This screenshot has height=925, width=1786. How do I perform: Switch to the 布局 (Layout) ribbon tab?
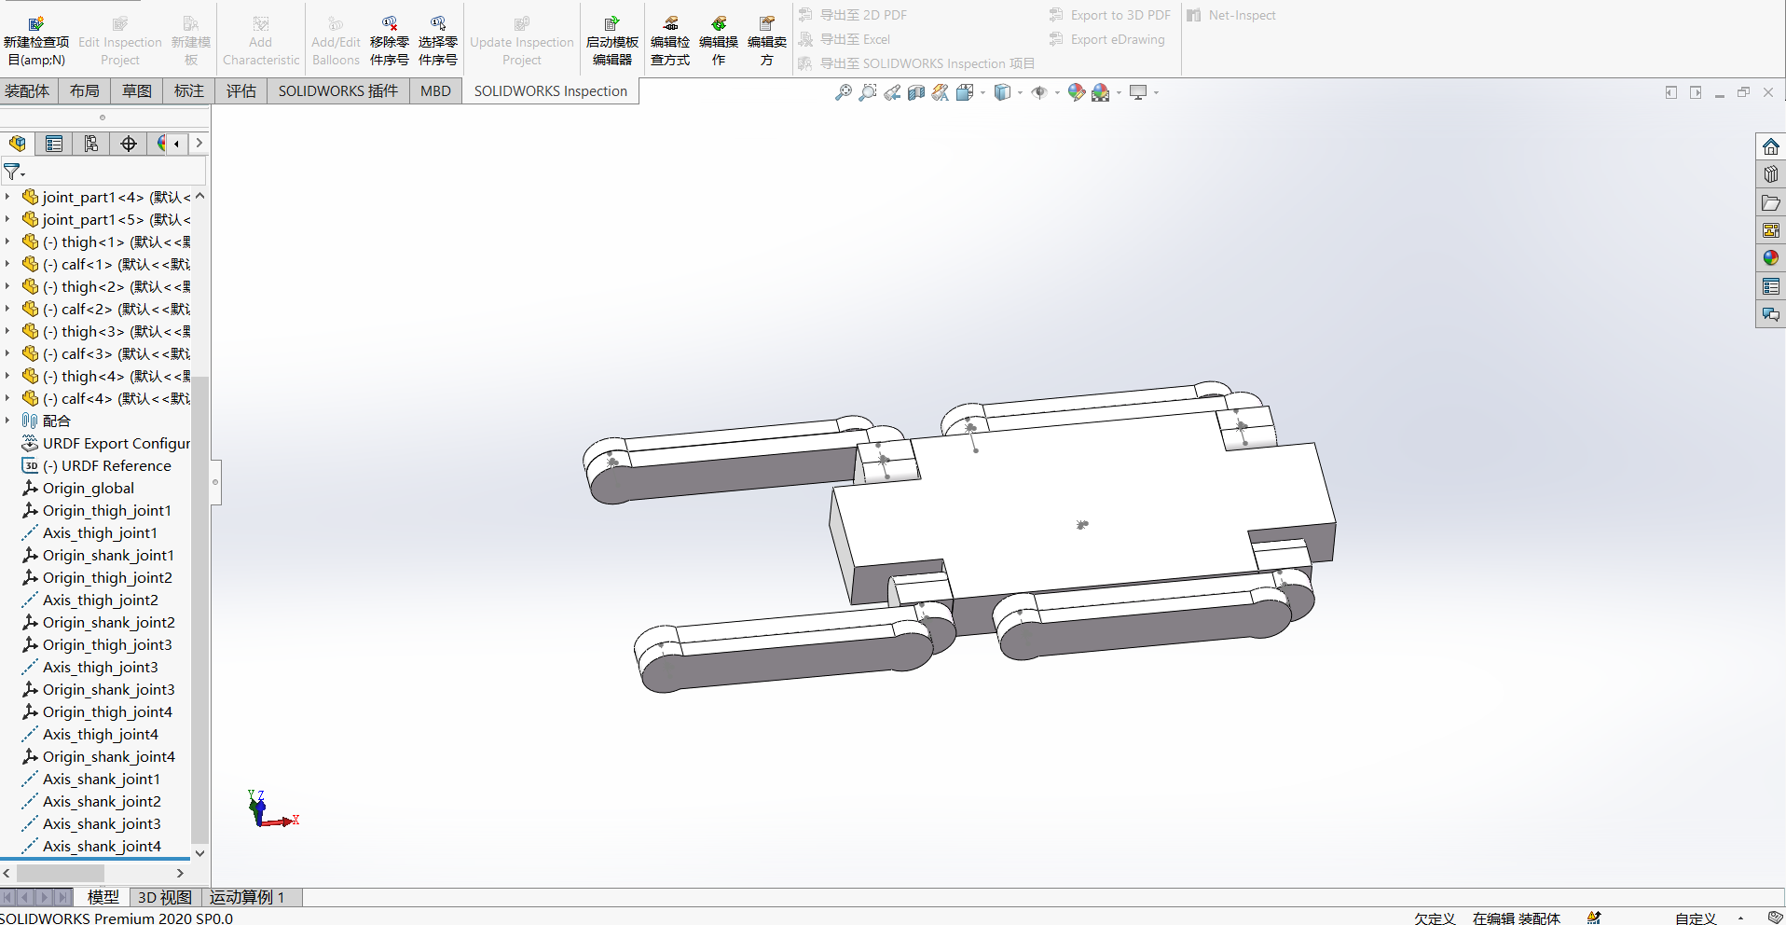coord(85,90)
